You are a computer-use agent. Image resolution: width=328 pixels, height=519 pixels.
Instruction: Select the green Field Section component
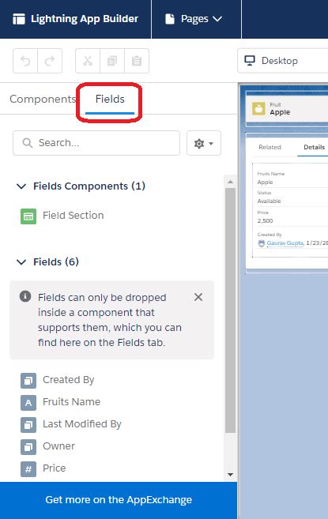click(62, 216)
